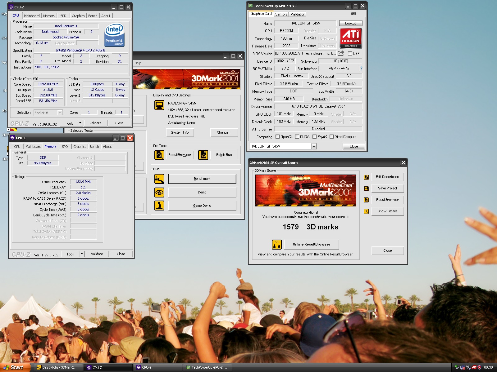Click the Show Details magnifier icon
Viewport: 497px width, 372px height.
click(x=366, y=211)
